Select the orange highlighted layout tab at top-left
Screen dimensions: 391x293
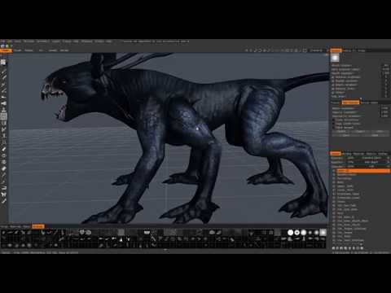(x=6, y=50)
